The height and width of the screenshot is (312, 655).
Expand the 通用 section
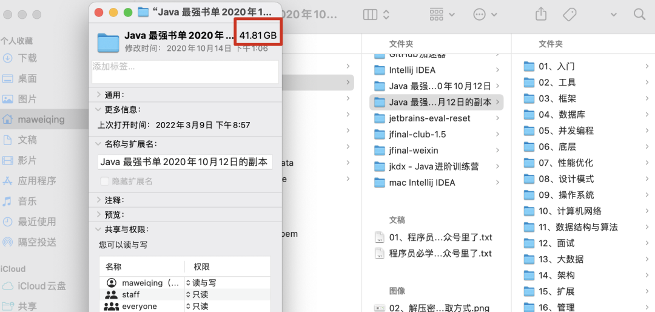[x=98, y=95]
